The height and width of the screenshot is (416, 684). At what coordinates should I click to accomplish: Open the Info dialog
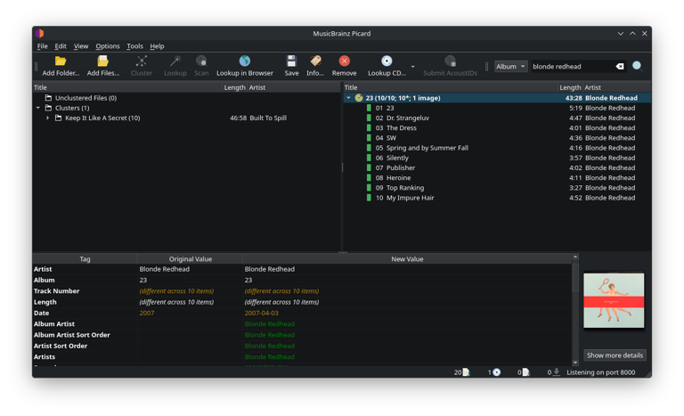[x=315, y=66]
